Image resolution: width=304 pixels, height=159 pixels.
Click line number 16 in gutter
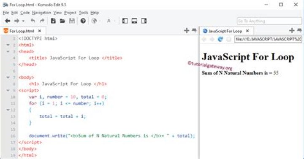[13, 136]
